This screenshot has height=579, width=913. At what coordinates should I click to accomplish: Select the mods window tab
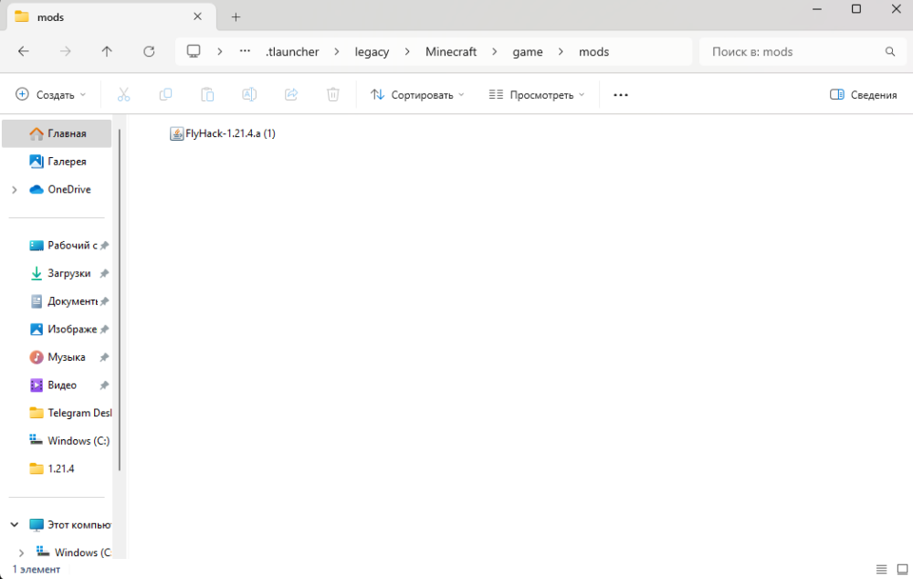(x=110, y=16)
